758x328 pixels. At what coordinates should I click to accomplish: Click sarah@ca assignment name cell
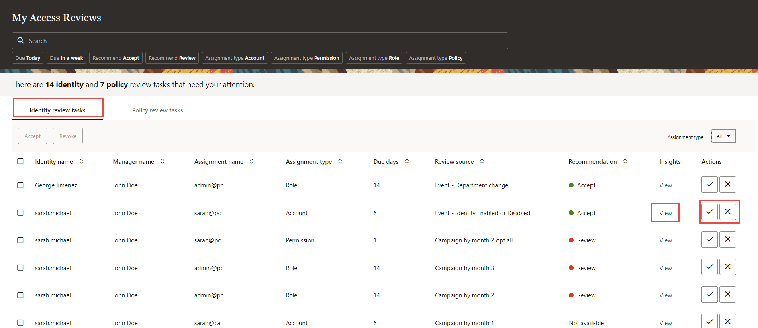point(207,323)
